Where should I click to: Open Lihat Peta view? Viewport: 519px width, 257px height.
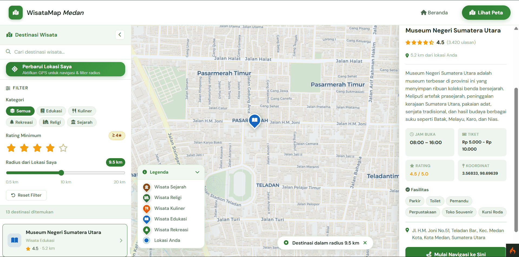(x=486, y=13)
